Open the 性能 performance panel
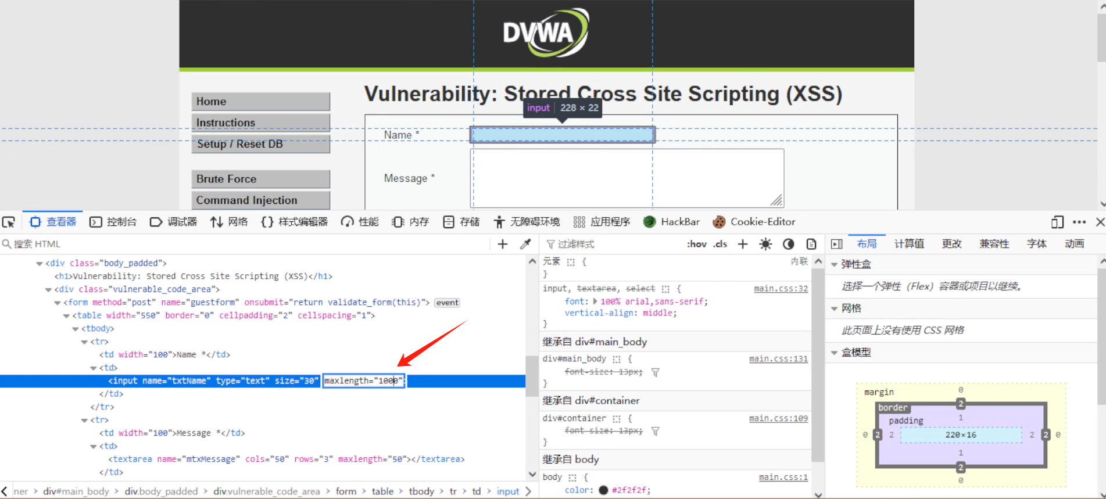The height and width of the screenshot is (499, 1106). [360, 222]
